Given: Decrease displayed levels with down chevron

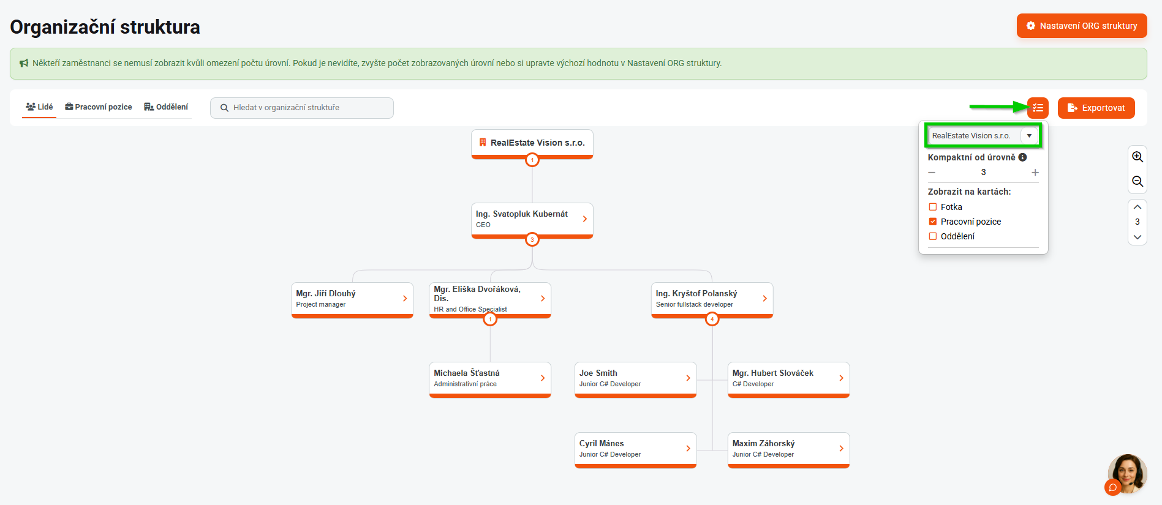Looking at the screenshot, I should 1137,237.
